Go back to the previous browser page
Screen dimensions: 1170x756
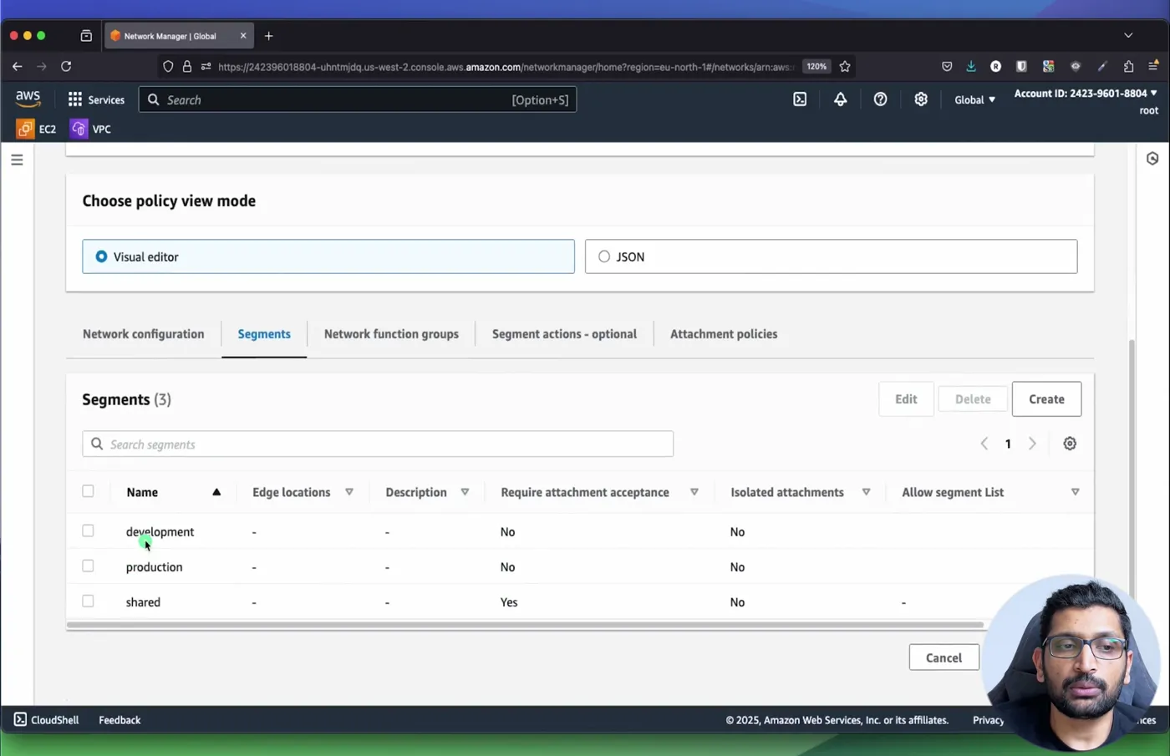click(x=18, y=66)
